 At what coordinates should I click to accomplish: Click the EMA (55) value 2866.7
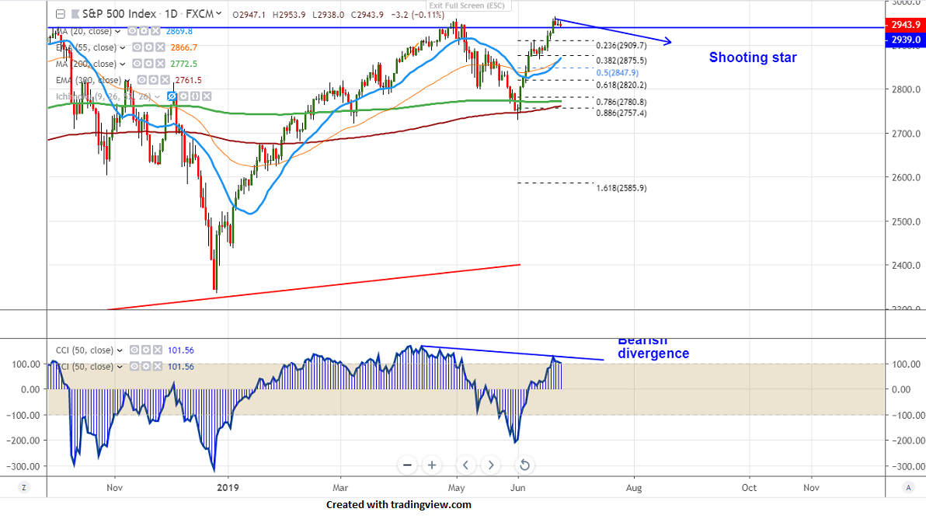click(x=183, y=47)
